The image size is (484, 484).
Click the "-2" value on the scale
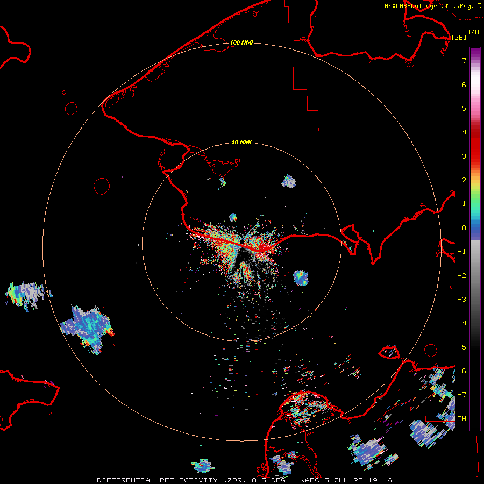462,276
